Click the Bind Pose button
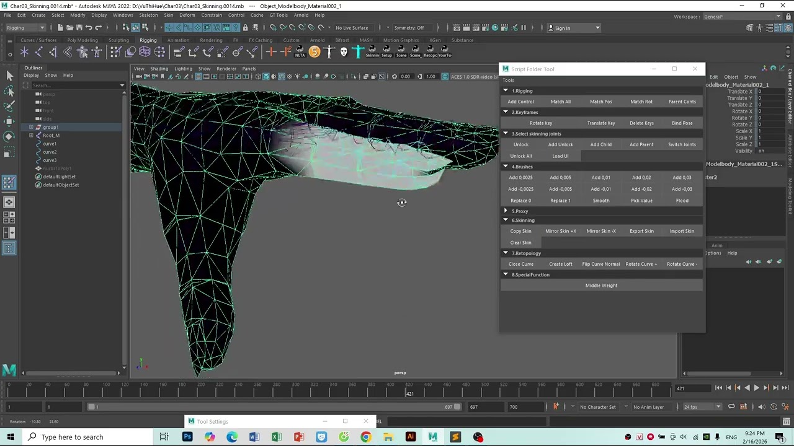794x446 pixels. 682,123
